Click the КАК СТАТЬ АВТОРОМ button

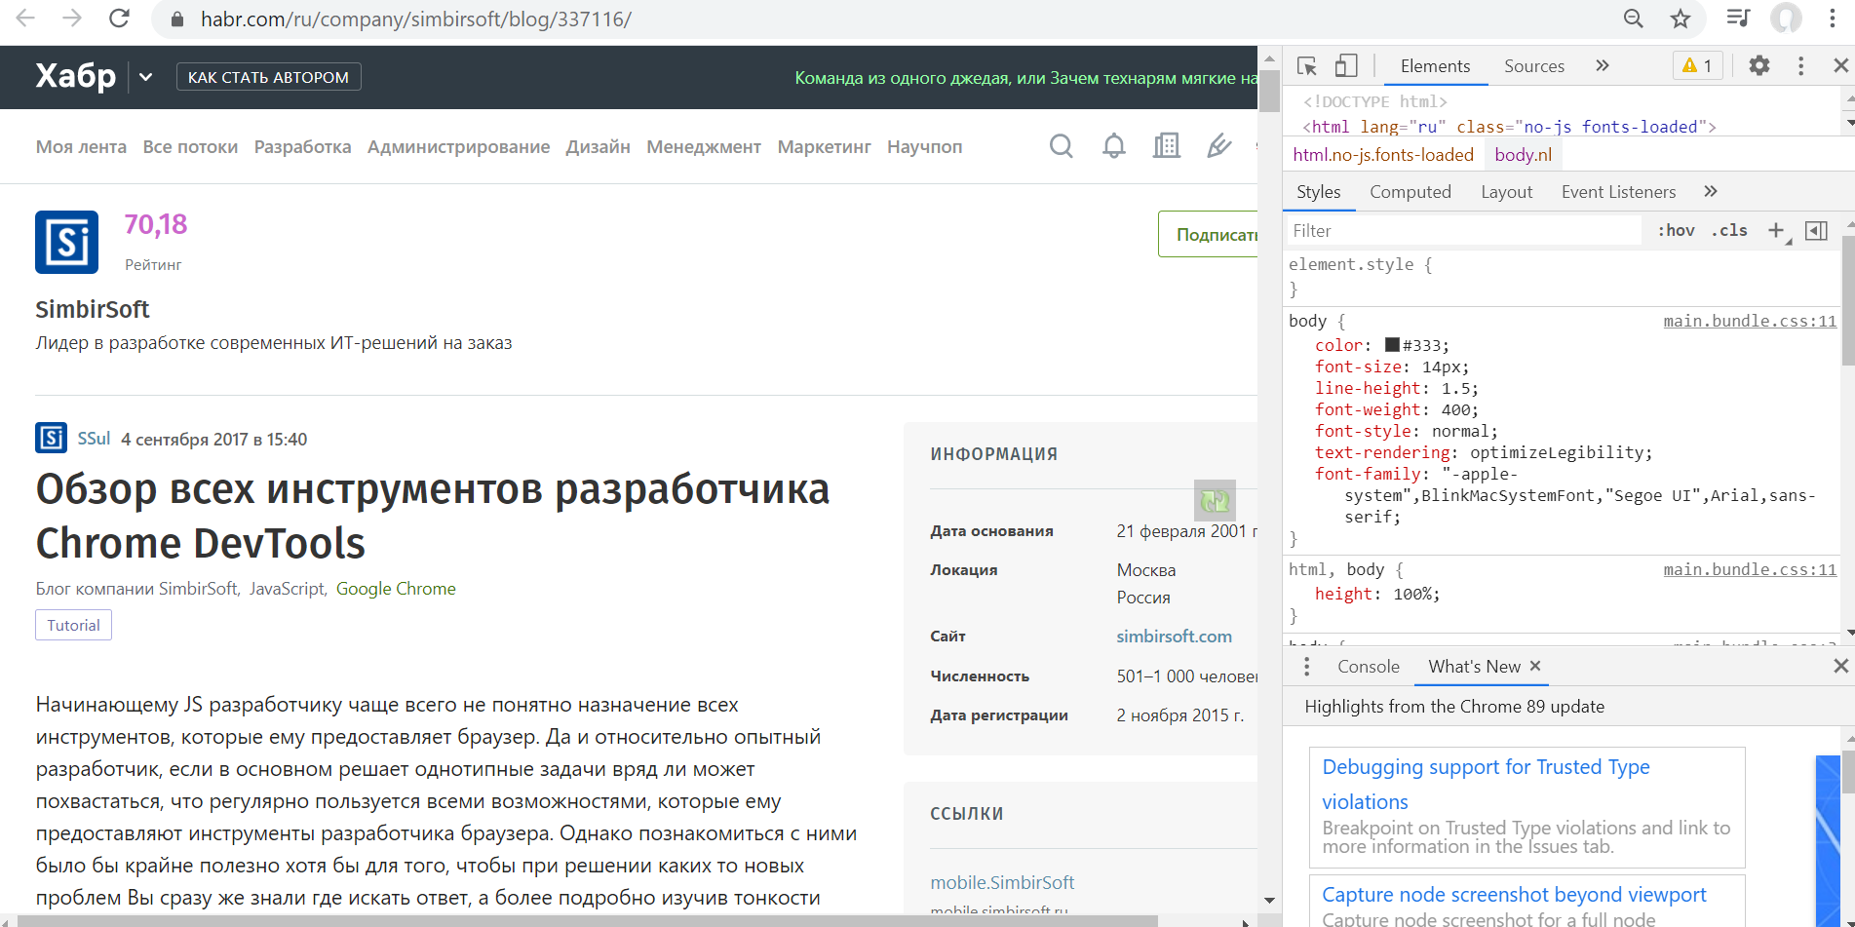tap(269, 77)
